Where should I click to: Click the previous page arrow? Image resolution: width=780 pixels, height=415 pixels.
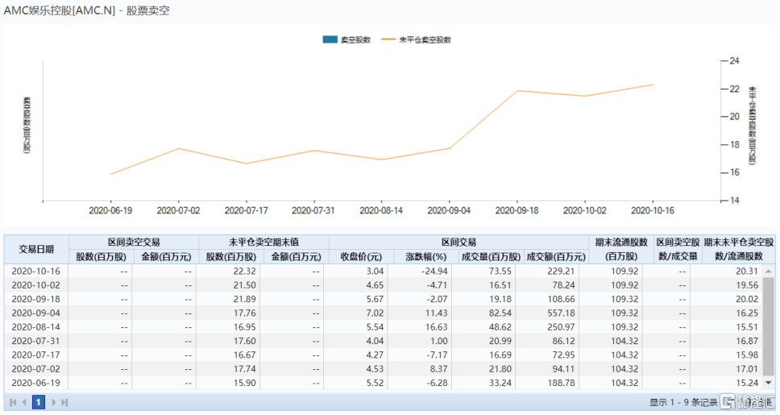(x=24, y=402)
